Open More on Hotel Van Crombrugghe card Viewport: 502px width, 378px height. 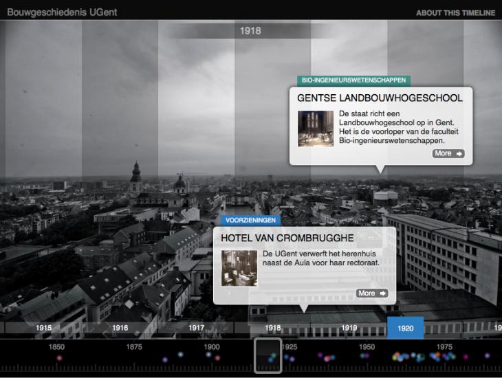[372, 293]
